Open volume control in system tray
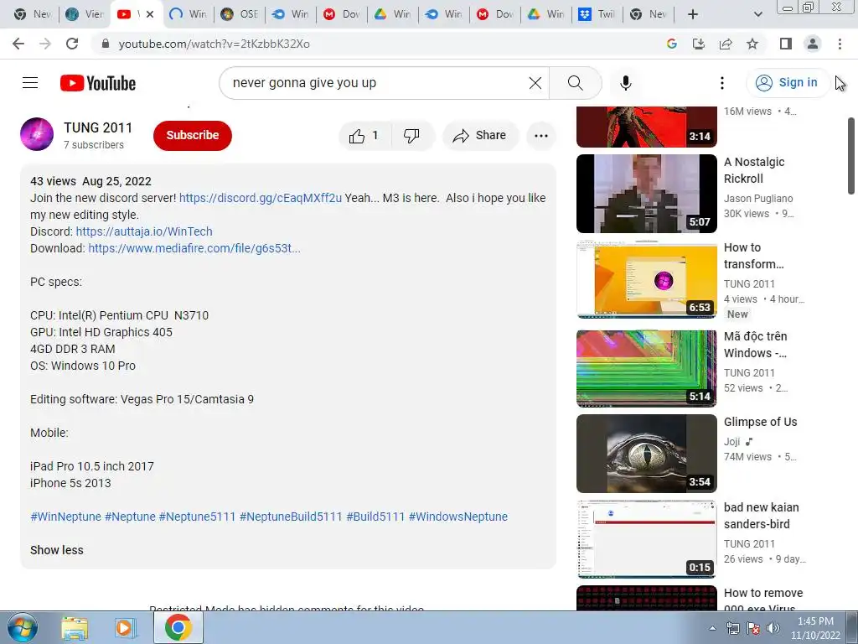The height and width of the screenshot is (644, 858). tap(773, 628)
